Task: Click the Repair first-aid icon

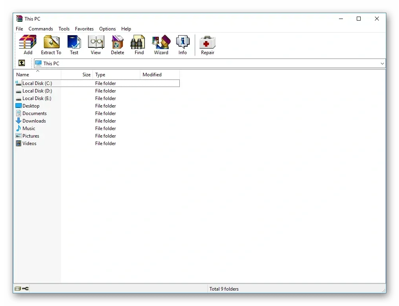Action: [x=207, y=42]
